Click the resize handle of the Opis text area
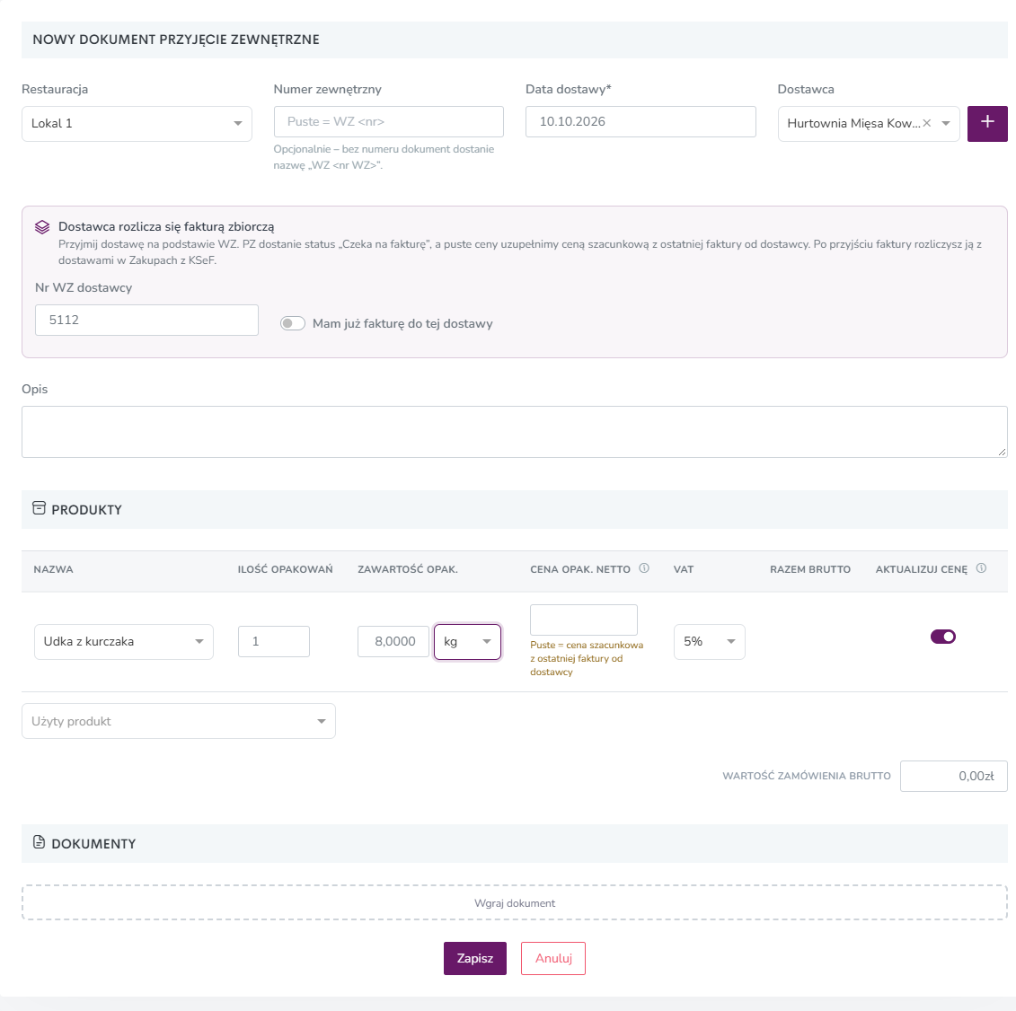This screenshot has height=1011, width=1016. 1003,452
